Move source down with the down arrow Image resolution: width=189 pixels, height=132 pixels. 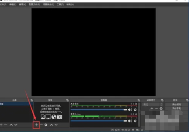pos(56,125)
